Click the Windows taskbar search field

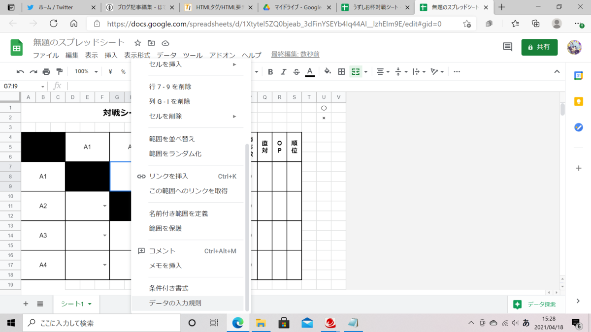pos(98,323)
